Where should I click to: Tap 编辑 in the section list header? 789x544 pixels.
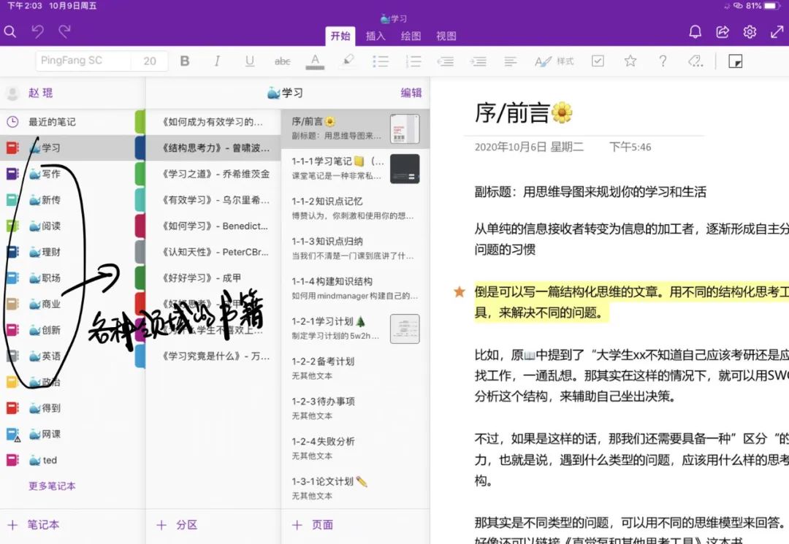click(x=411, y=93)
